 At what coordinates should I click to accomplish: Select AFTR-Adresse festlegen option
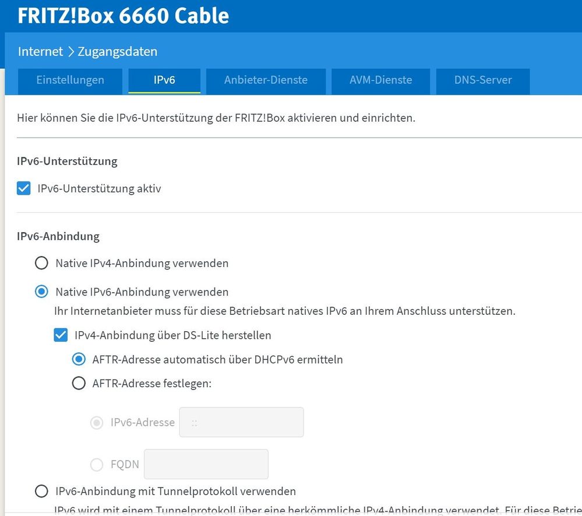click(79, 383)
